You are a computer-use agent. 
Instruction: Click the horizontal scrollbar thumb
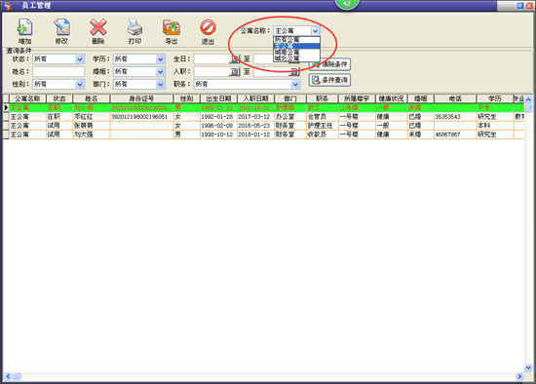point(18,376)
